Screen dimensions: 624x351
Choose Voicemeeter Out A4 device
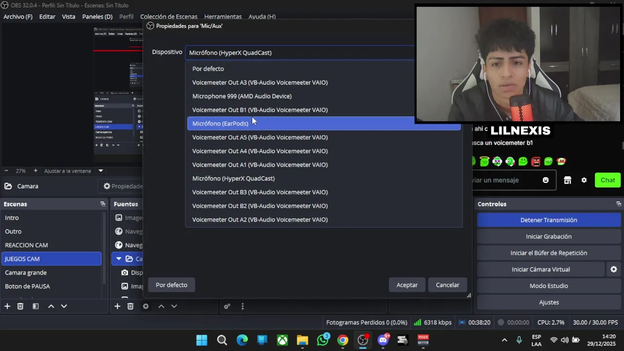coord(324,151)
